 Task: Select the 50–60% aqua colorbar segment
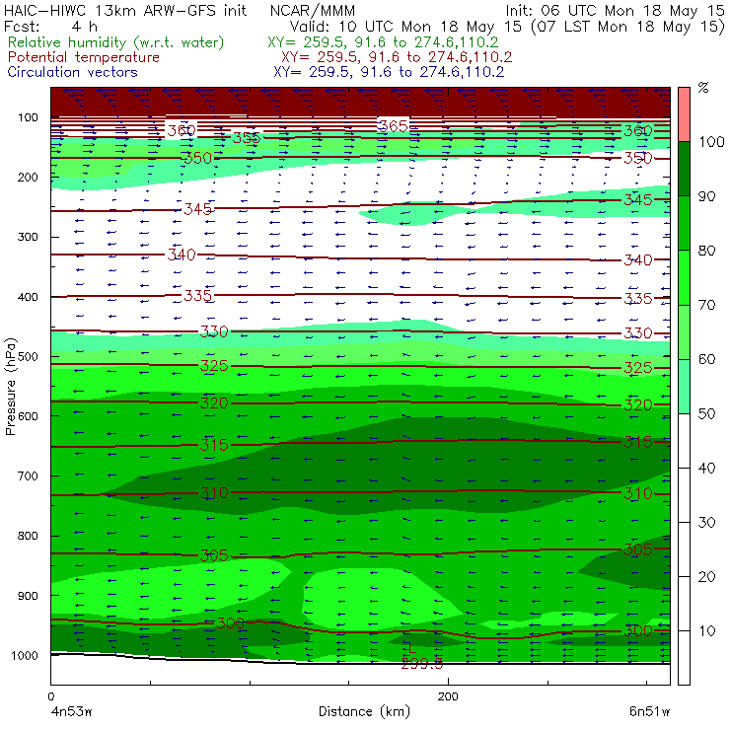(x=684, y=387)
